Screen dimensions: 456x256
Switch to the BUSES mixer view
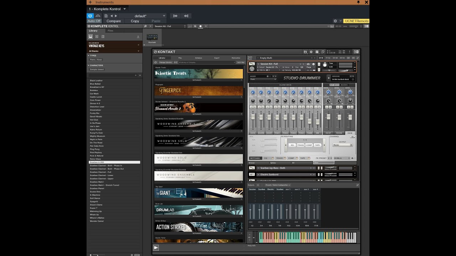[x=344, y=85]
